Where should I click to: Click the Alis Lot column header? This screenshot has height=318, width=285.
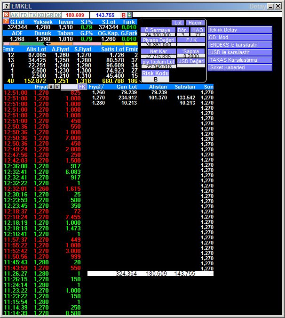(x=36, y=49)
